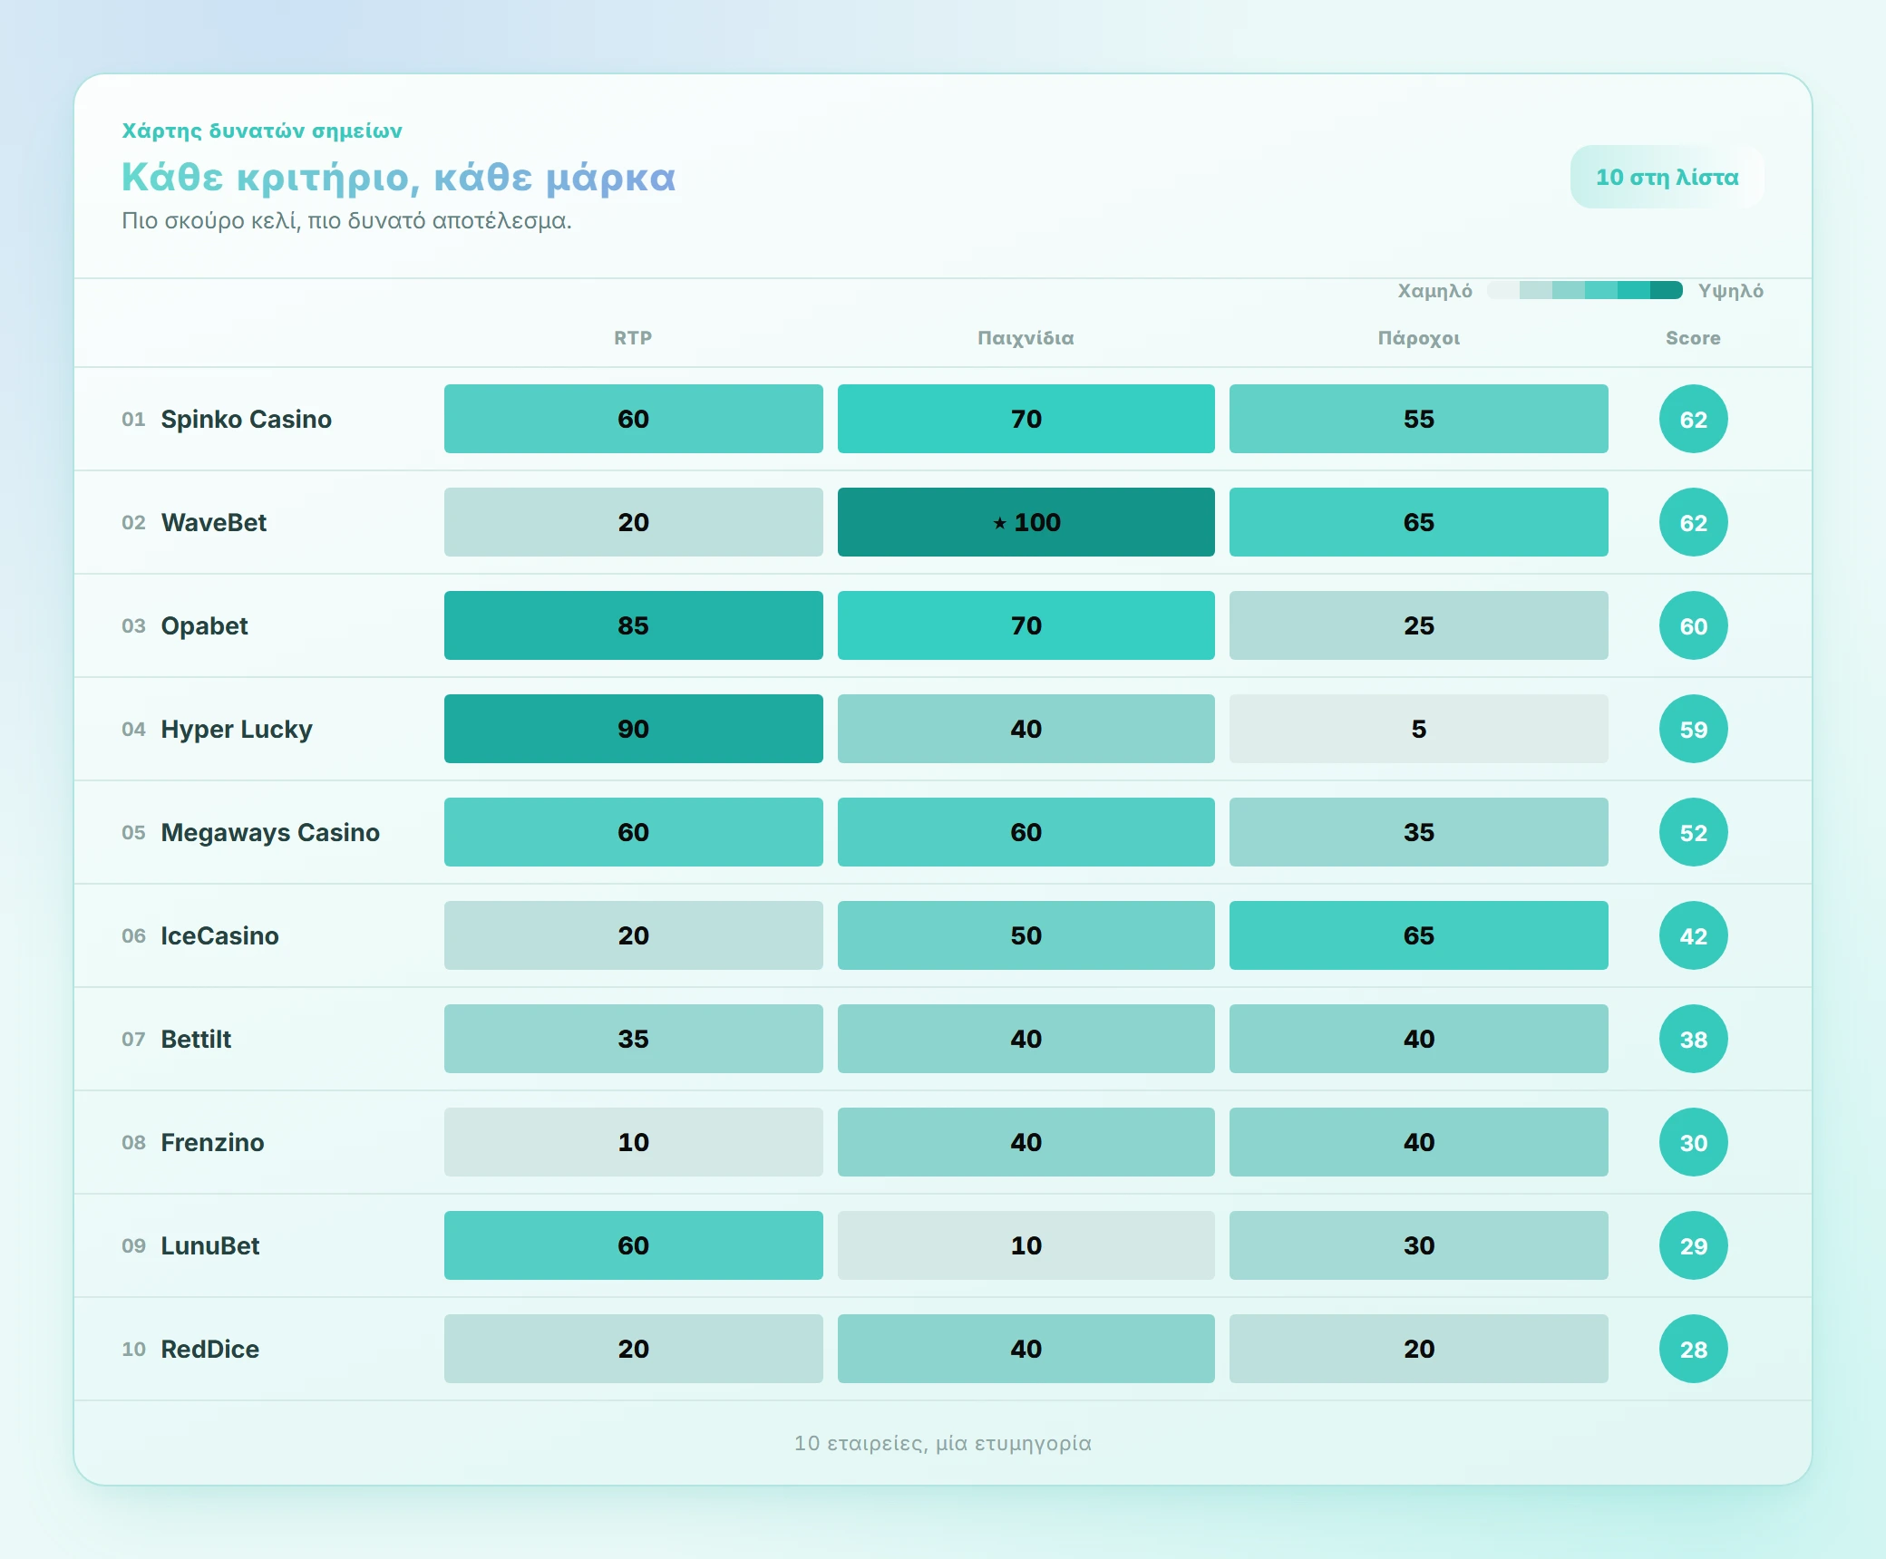Click Megaways Casino's providers cell showing 35
This screenshot has width=1886, height=1559.
pyautogui.click(x=1418, y=832)
